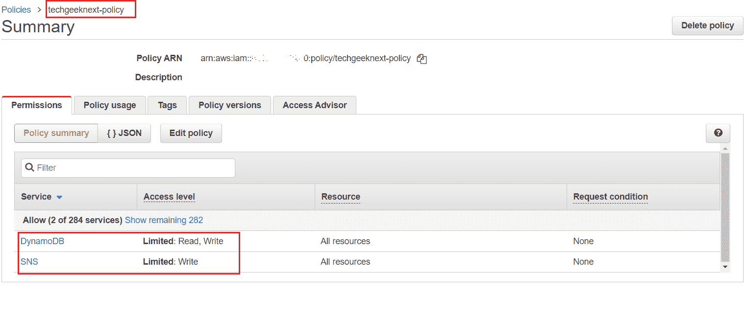
Task: Open the DynamoDB service link
Action: tap(42, 241)
